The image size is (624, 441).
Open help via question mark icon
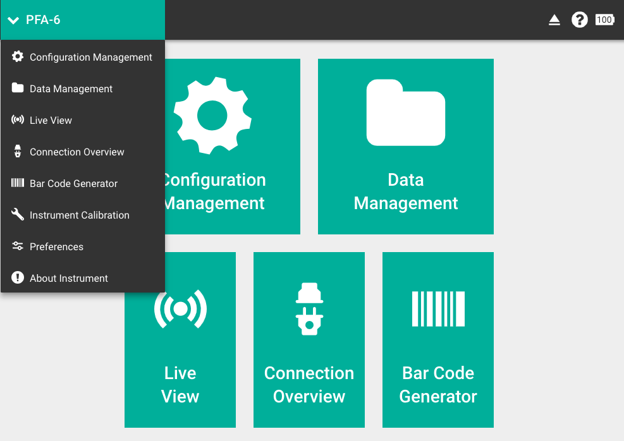579,20
